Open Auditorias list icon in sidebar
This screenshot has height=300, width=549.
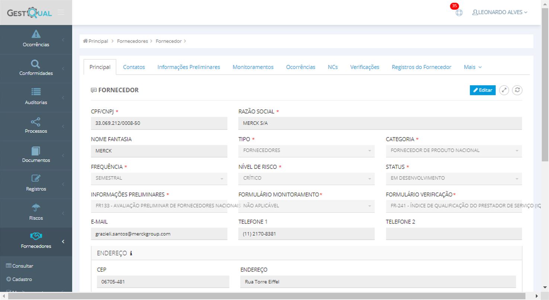[36, 92]
